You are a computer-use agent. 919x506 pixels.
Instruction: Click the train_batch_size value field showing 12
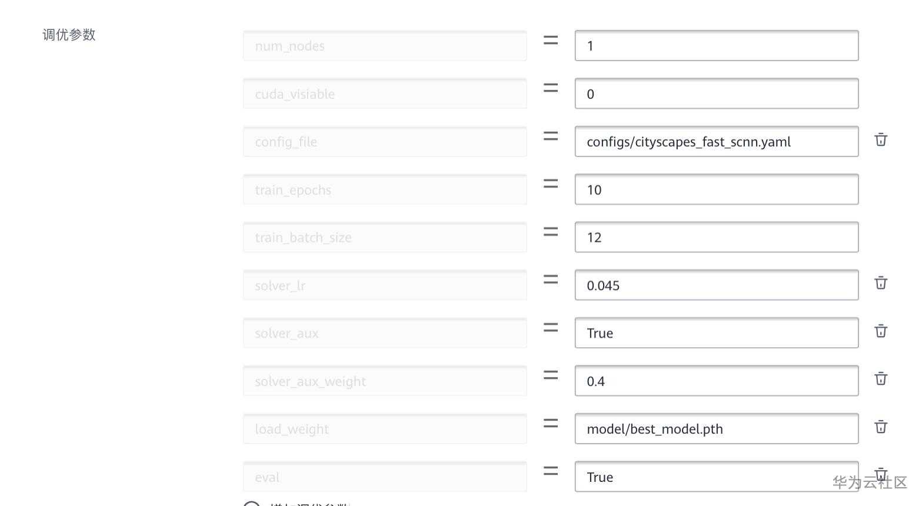(716, 238)
